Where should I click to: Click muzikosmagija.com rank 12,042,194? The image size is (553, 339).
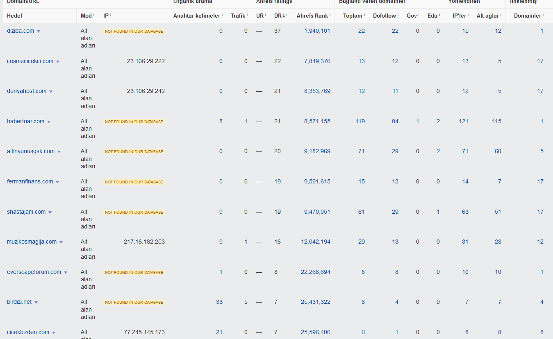click(x=316, y=242)
